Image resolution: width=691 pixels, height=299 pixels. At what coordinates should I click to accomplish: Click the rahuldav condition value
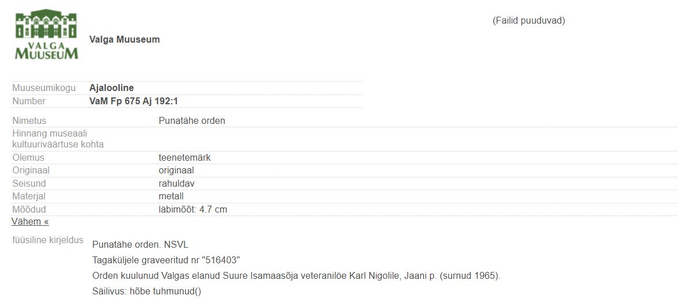[175, 184]
